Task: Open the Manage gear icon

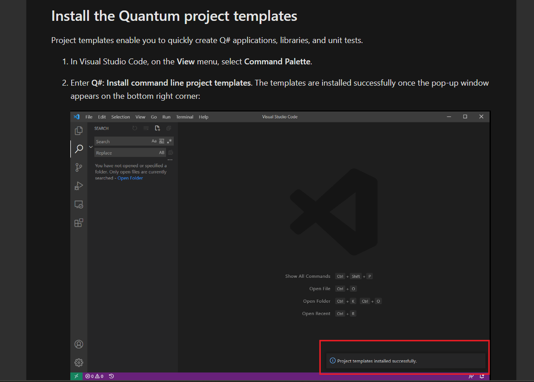Action: (78, 363)
